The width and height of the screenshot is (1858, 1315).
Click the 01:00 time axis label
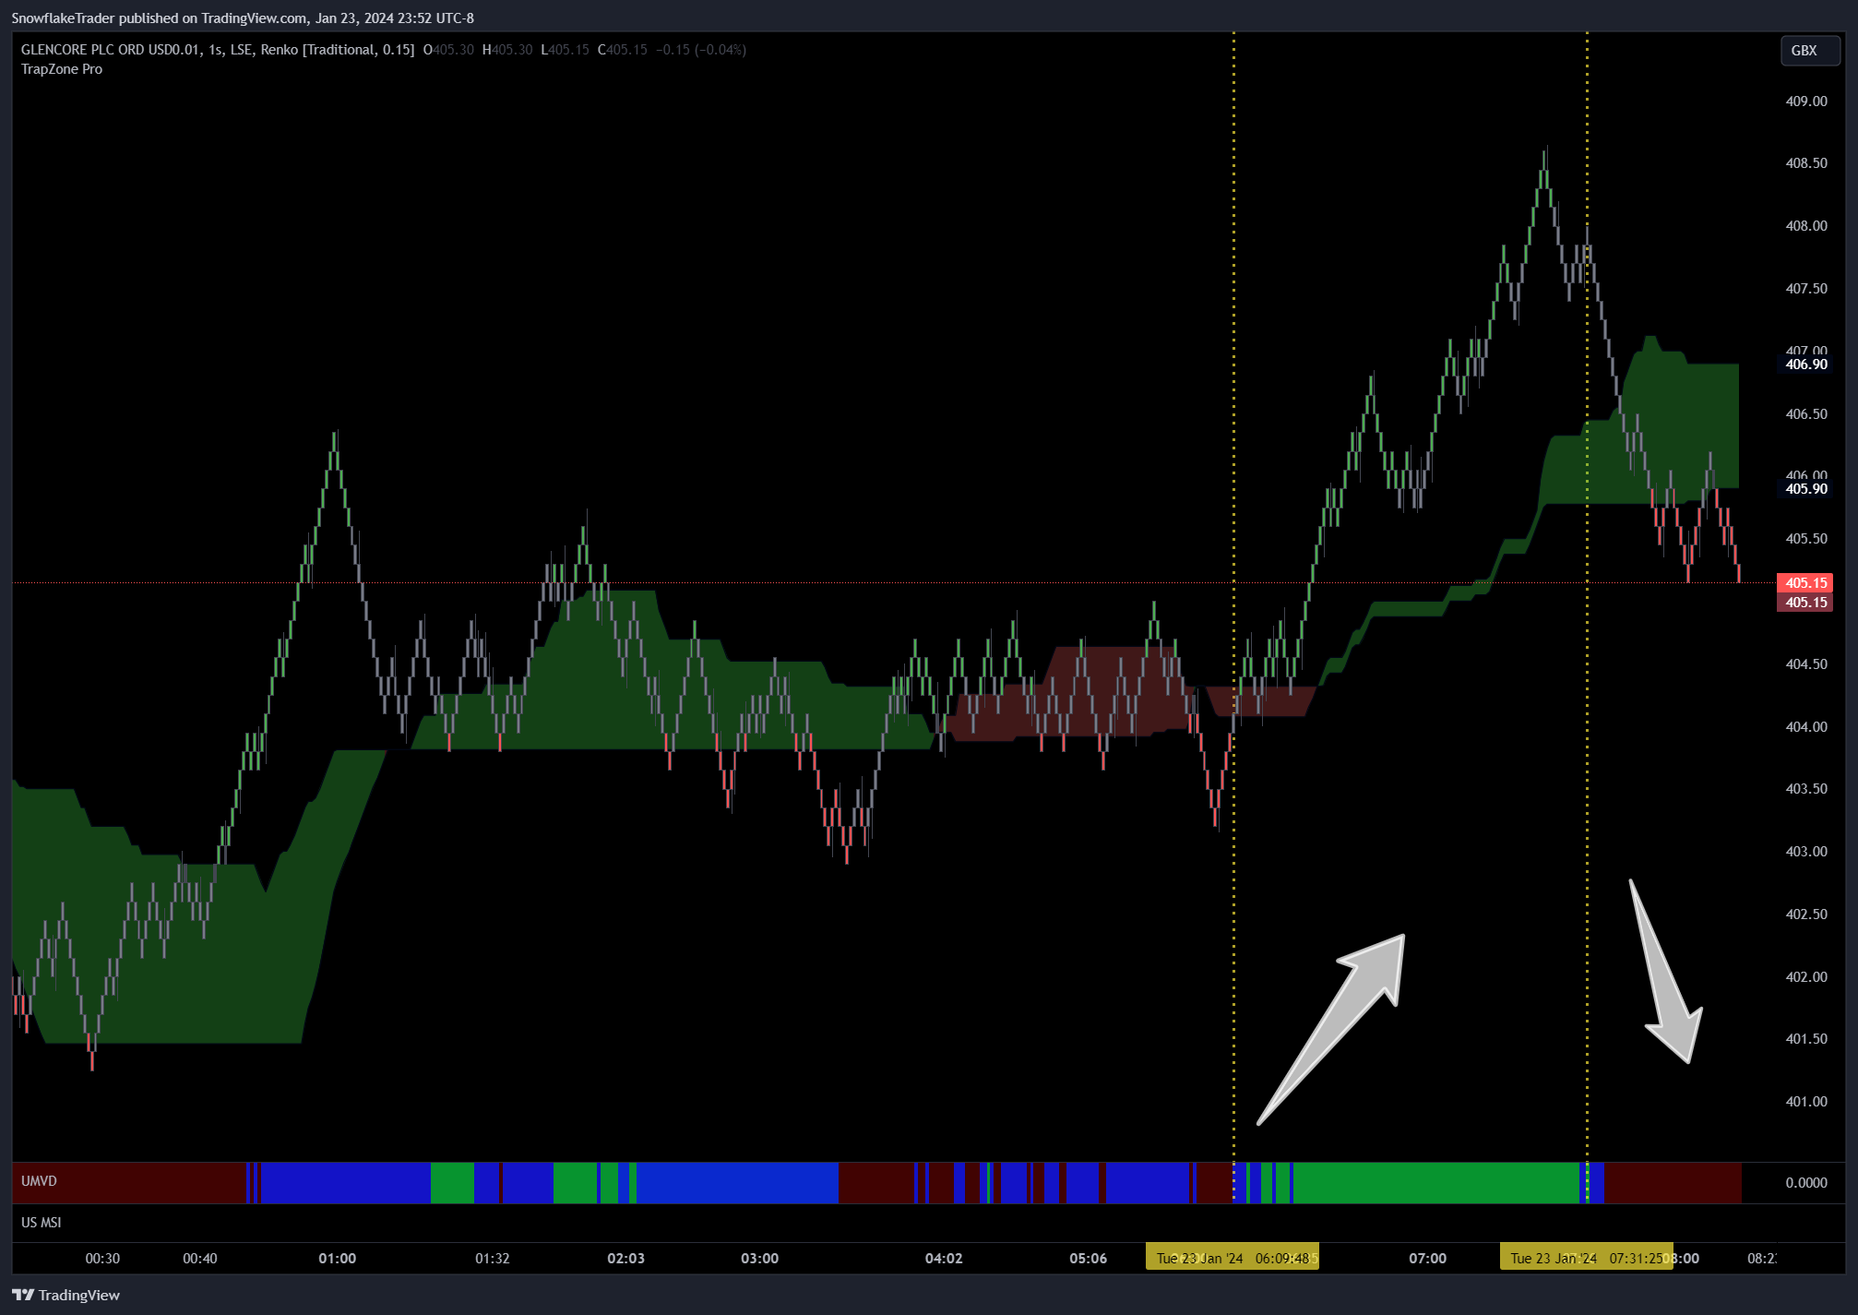click(338, 1258)
